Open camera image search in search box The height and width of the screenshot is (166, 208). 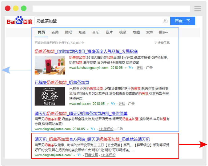(x=165, y=21)
